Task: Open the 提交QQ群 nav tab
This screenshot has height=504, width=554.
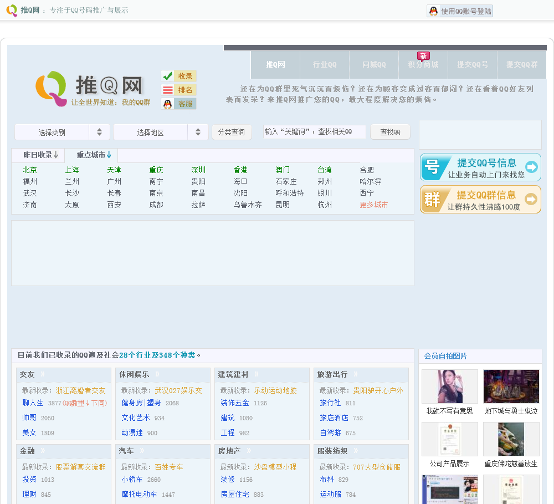Action: coord(522,65)
